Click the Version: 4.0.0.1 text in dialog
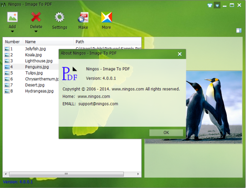The width and height of the screenshot is (246, 188). [101, 78]
